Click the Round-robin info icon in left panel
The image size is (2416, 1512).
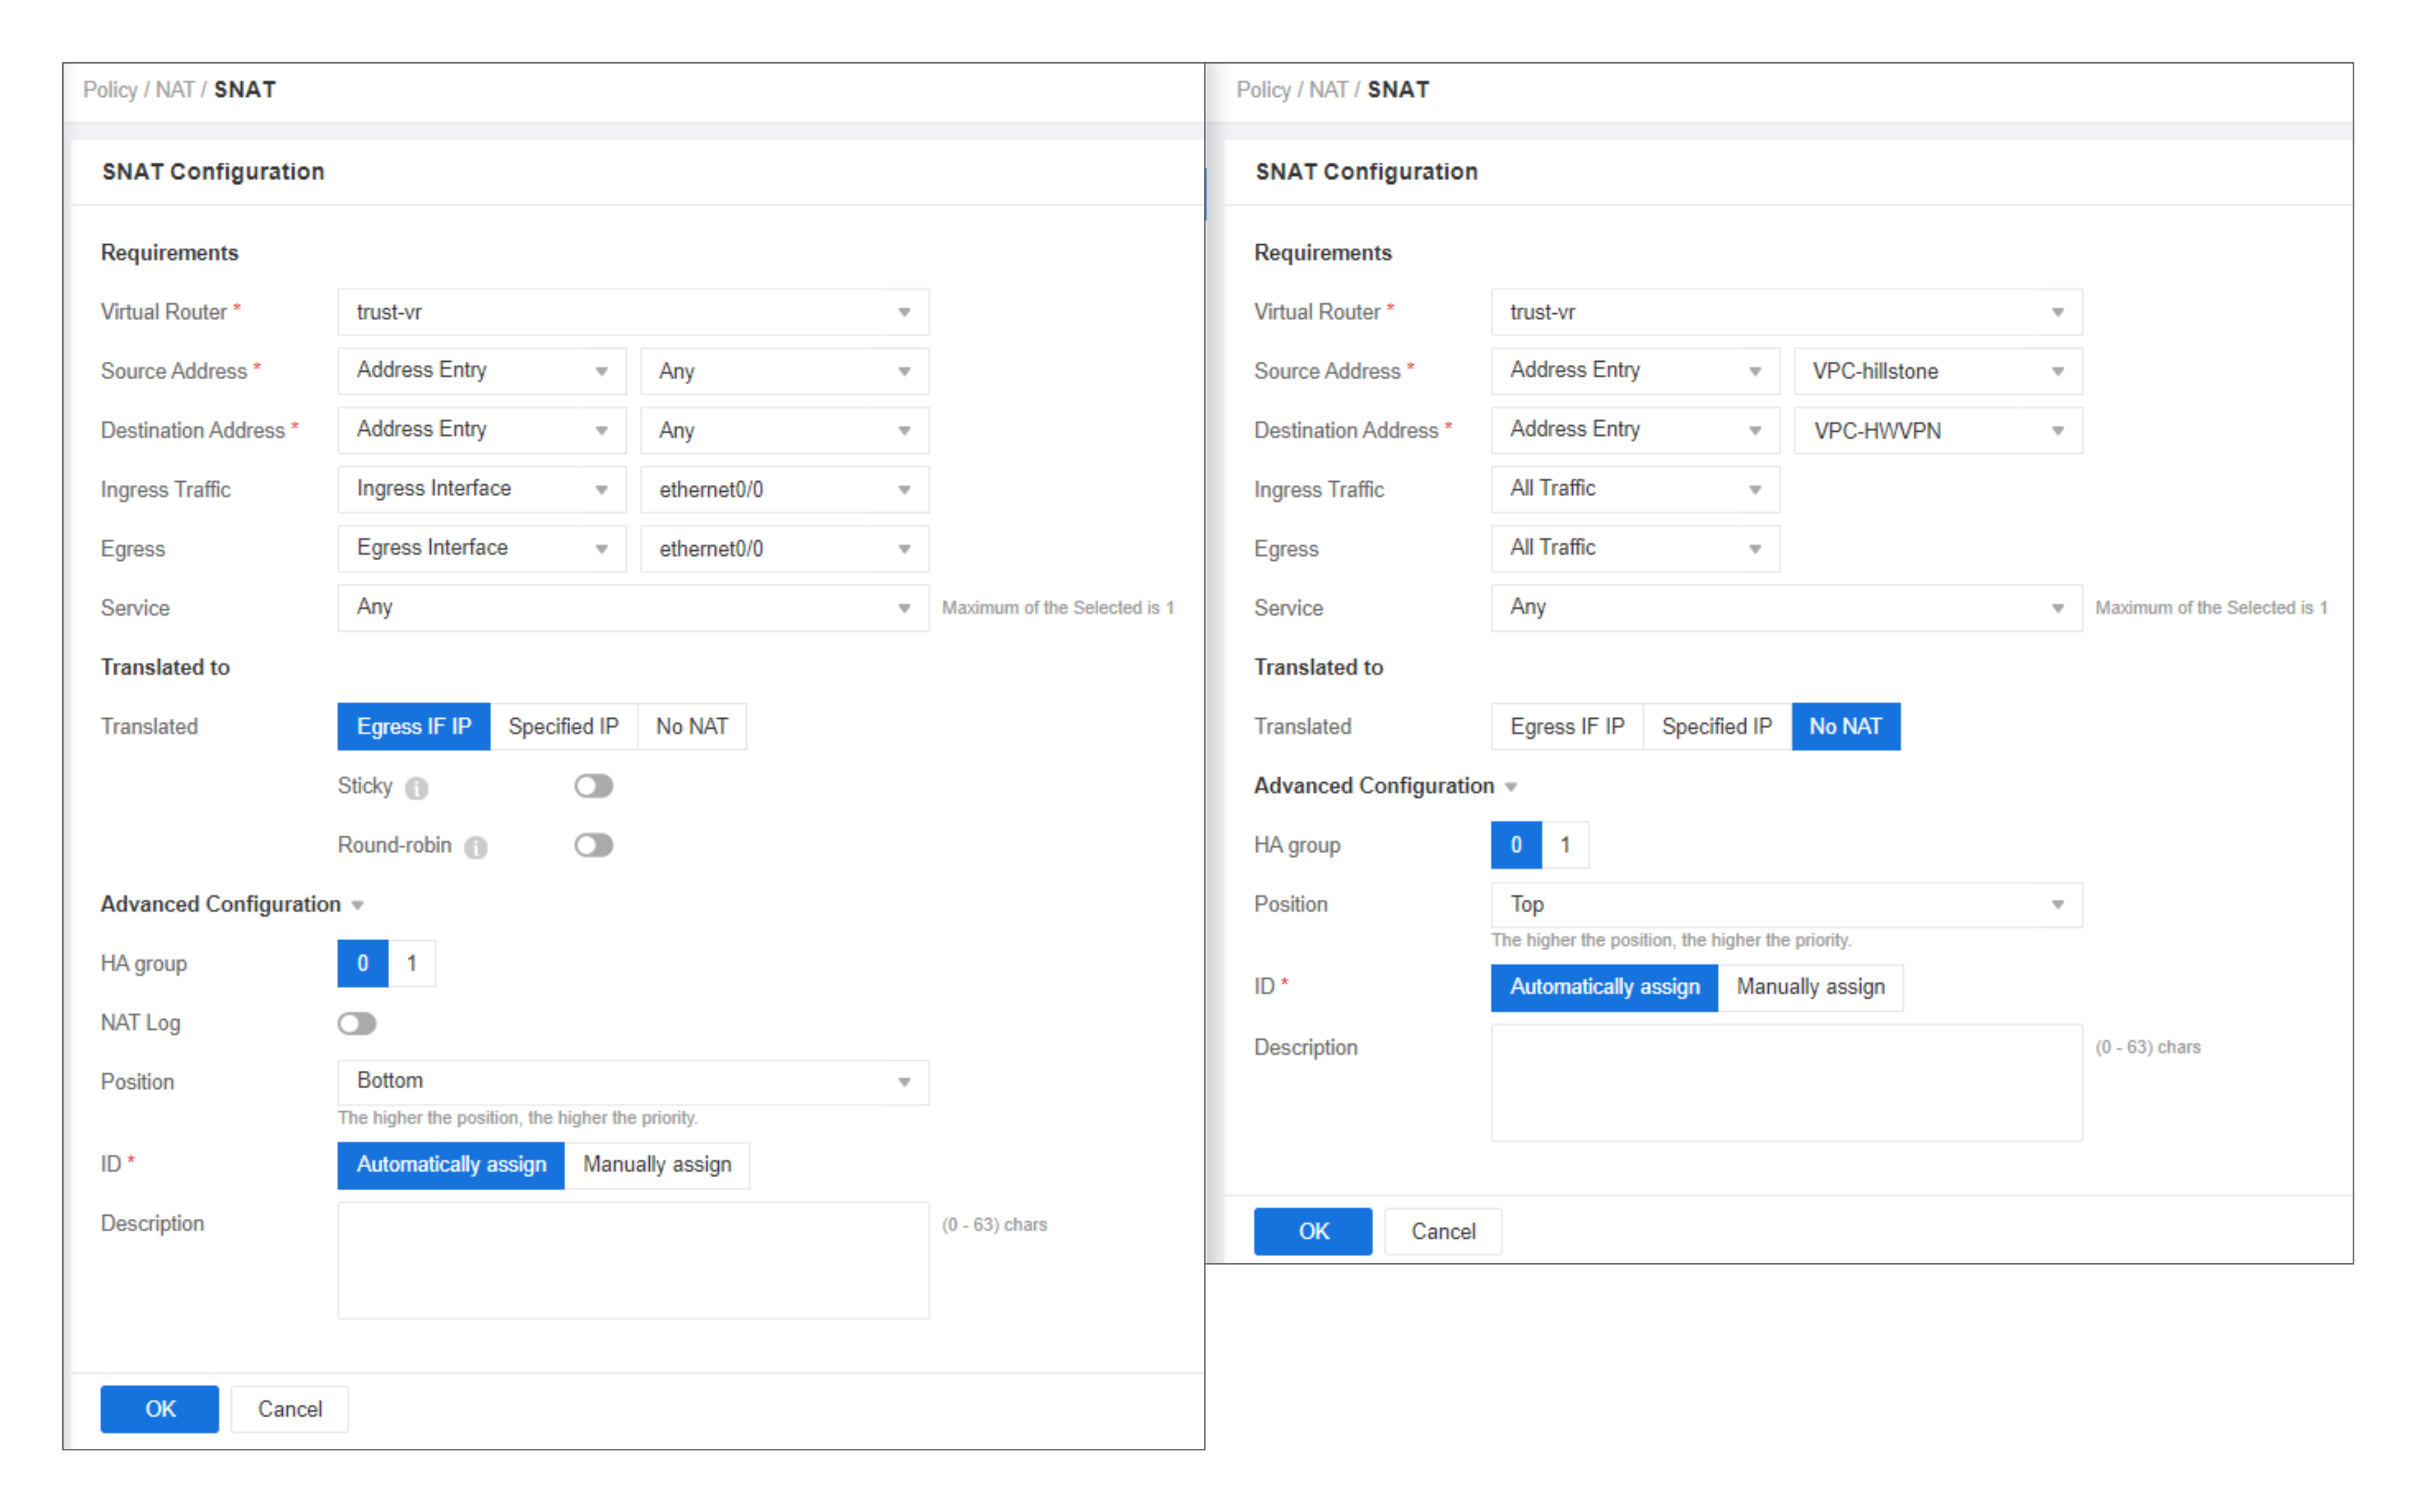[x=476, y=847]
